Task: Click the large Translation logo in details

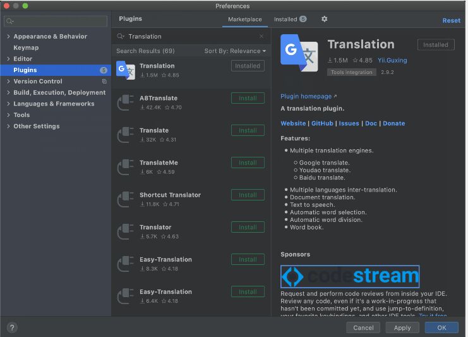Action: pyautogui.click(x=299, y=53)
